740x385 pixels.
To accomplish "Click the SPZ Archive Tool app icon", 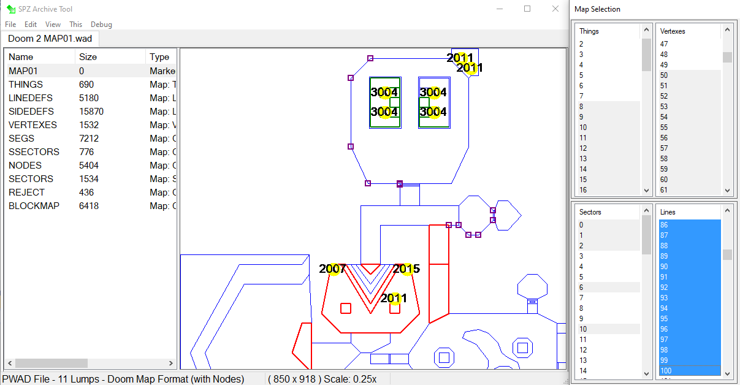I will (x=10, y=9).
